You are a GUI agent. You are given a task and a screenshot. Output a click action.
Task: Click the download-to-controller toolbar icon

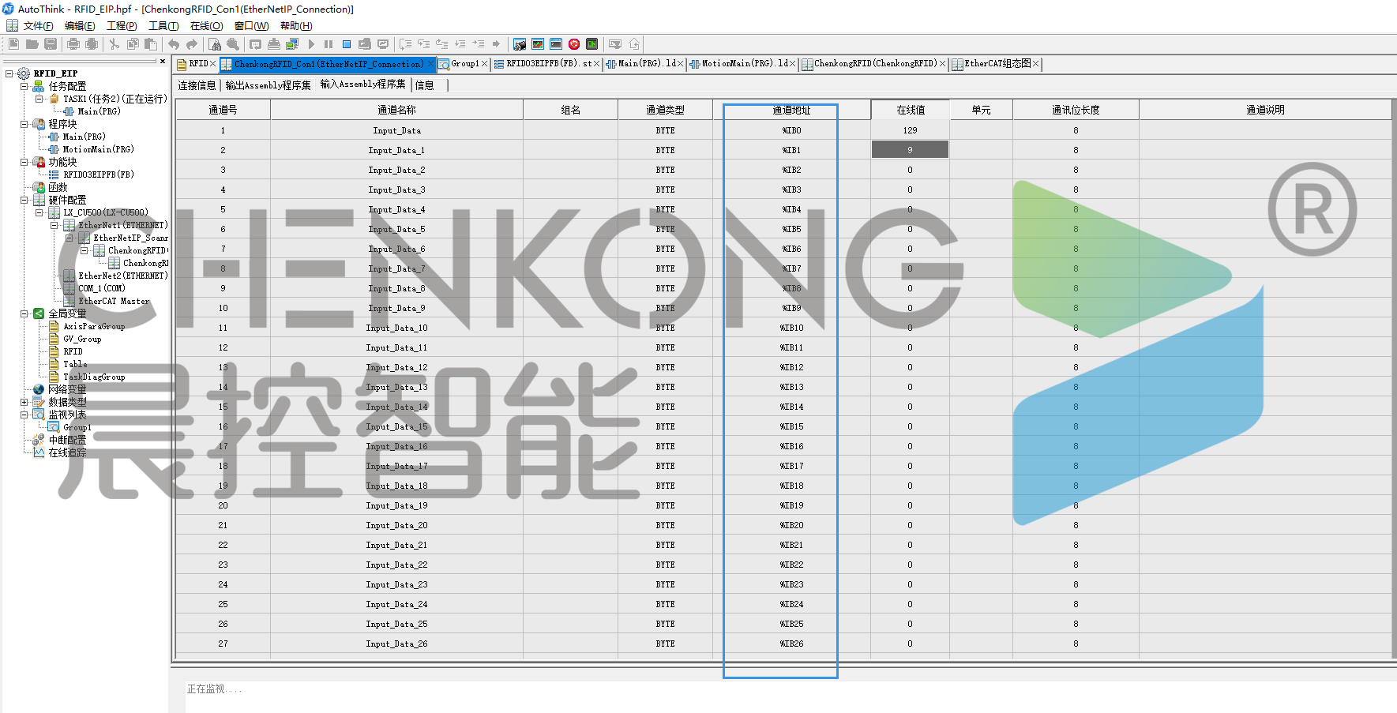point(274,44)
